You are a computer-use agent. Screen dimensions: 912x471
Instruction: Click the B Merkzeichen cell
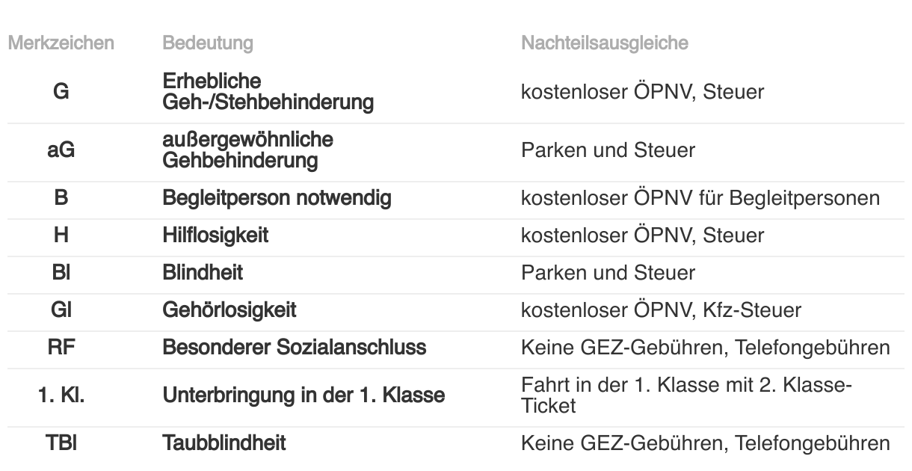[61, 199]
